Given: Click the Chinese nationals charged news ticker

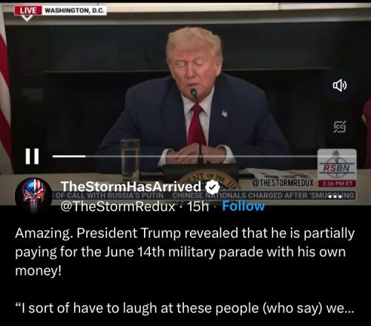Looking at the screenshot, I should 263,196.
